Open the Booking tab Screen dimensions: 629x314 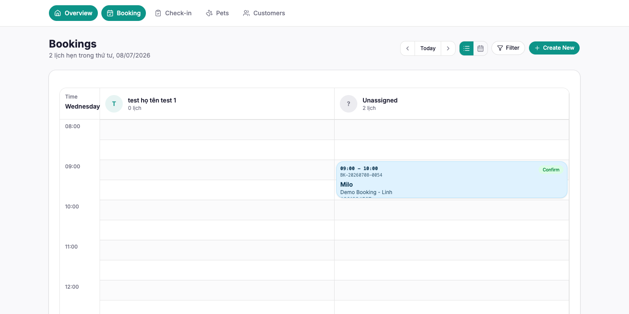124,13
